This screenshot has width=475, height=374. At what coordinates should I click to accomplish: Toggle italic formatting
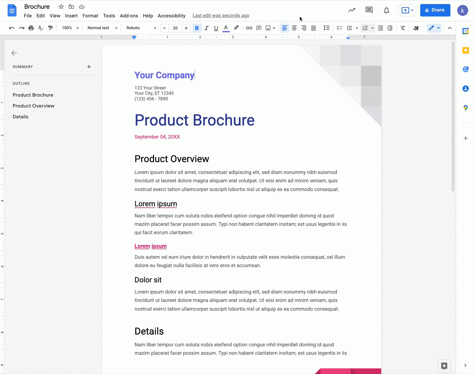click(206, 28)
